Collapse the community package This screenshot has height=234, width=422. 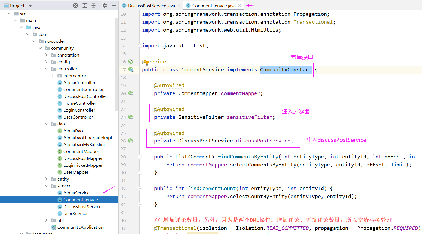tap(40, 48)
